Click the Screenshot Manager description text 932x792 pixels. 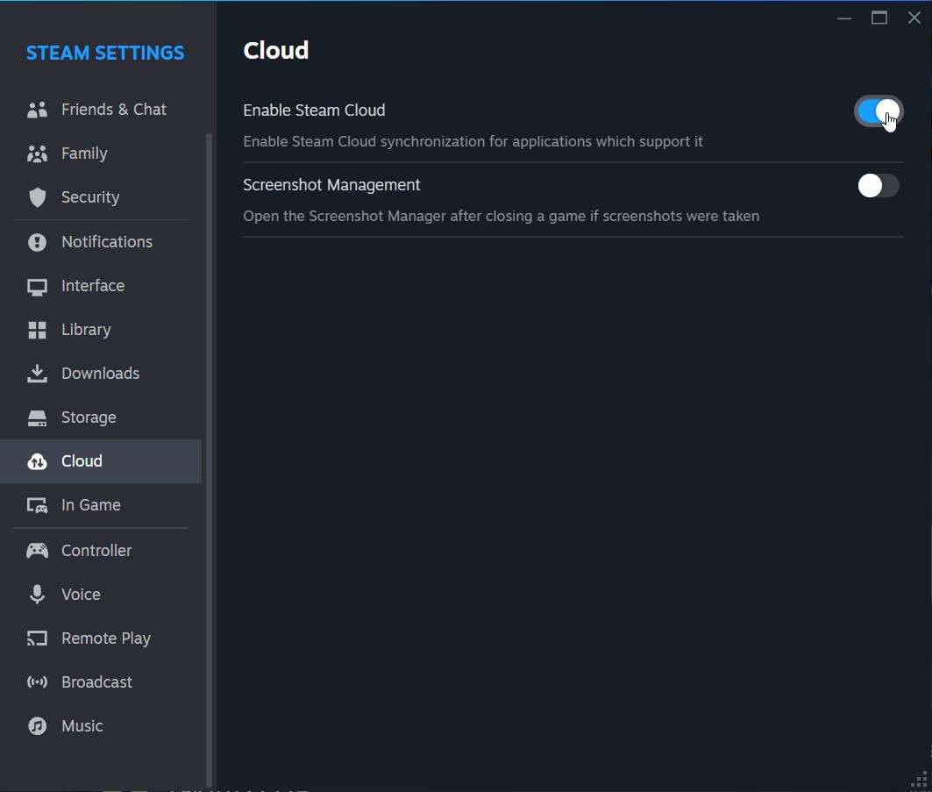[x=501, y=216]
